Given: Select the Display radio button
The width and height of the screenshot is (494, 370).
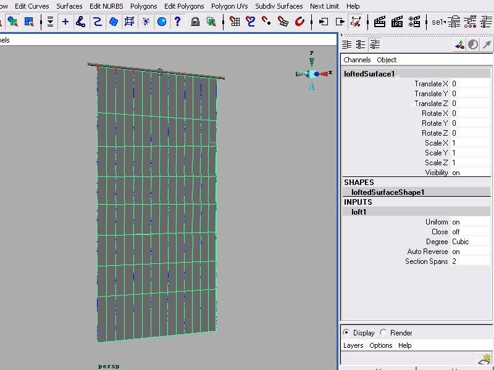Looking at the screenshot, I should 346,332.
